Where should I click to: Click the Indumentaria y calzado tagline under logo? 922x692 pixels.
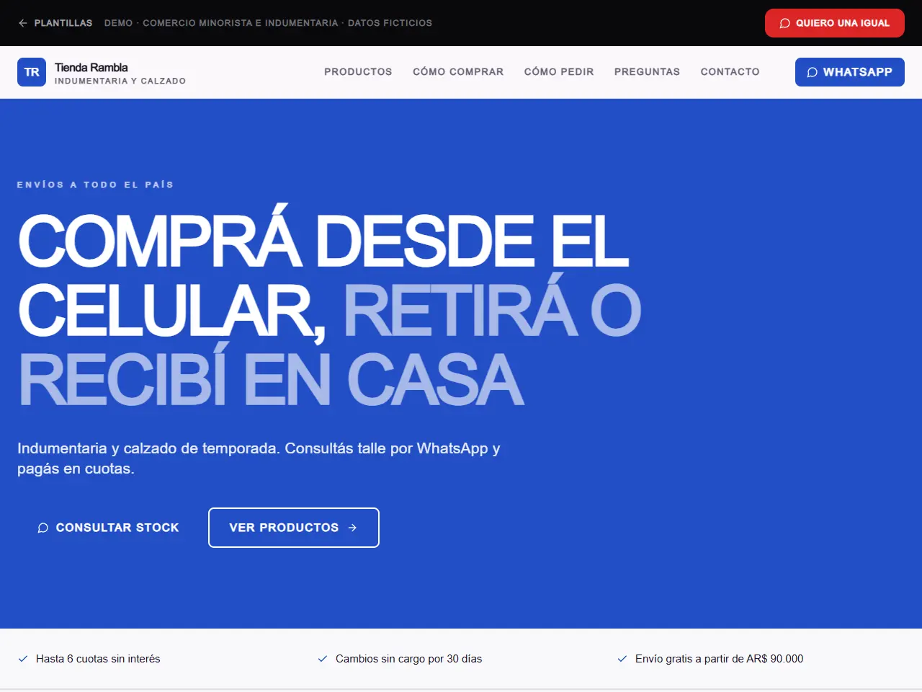pyautogui.click(x=120, y=81)
